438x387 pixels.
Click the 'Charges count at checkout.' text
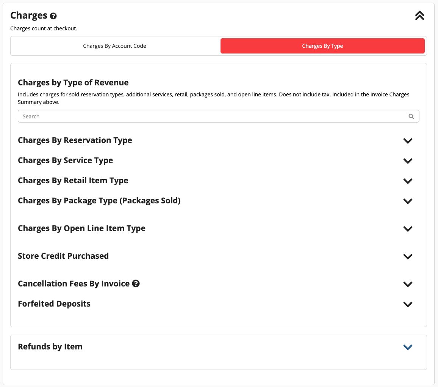44,28
